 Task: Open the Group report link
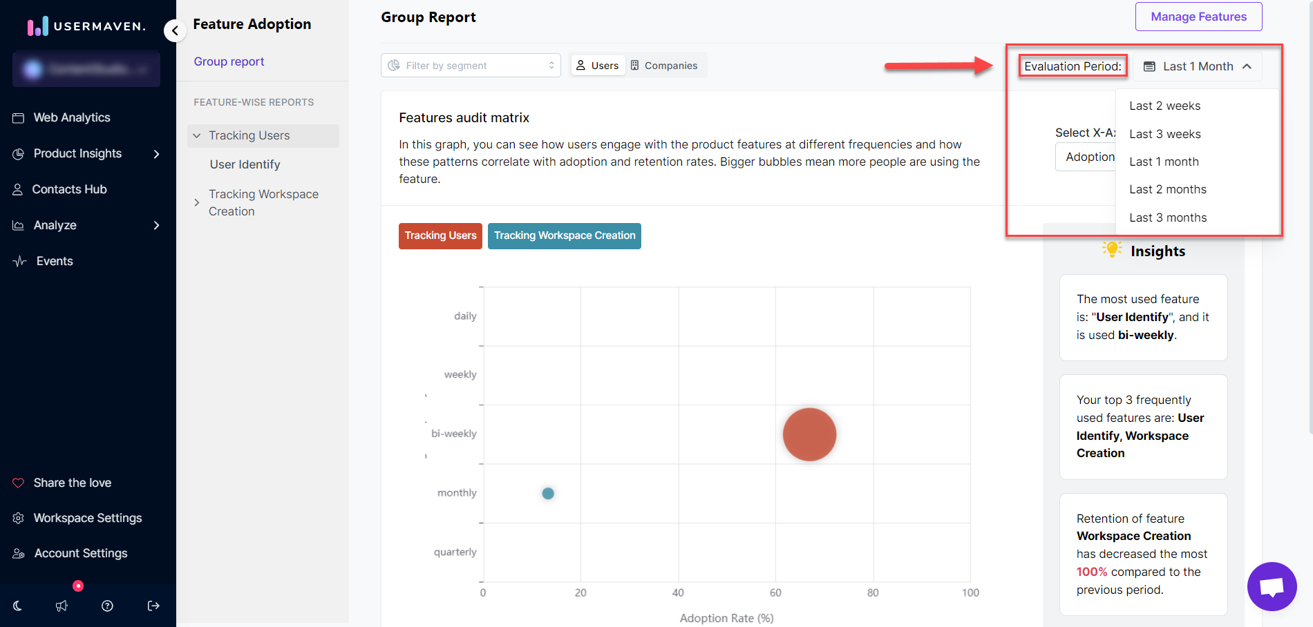tap(229, 61)
